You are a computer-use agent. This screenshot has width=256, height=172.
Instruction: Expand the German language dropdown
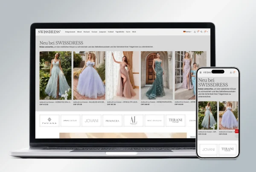187,32
